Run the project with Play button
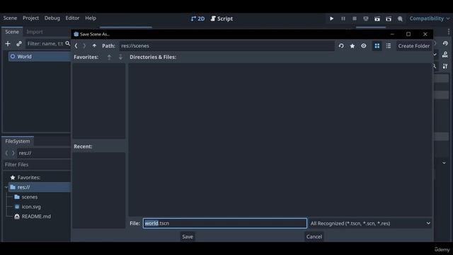This screenshot has width=453, height=255. (x=332, y=18)
